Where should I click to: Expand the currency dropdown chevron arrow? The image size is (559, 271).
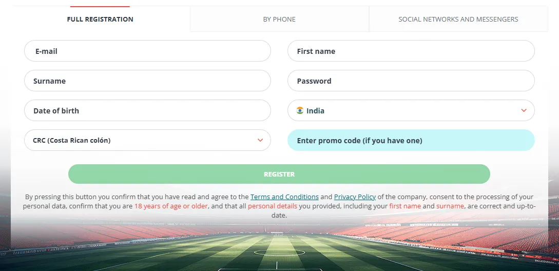pyautogui.click(x=260, y=140)
